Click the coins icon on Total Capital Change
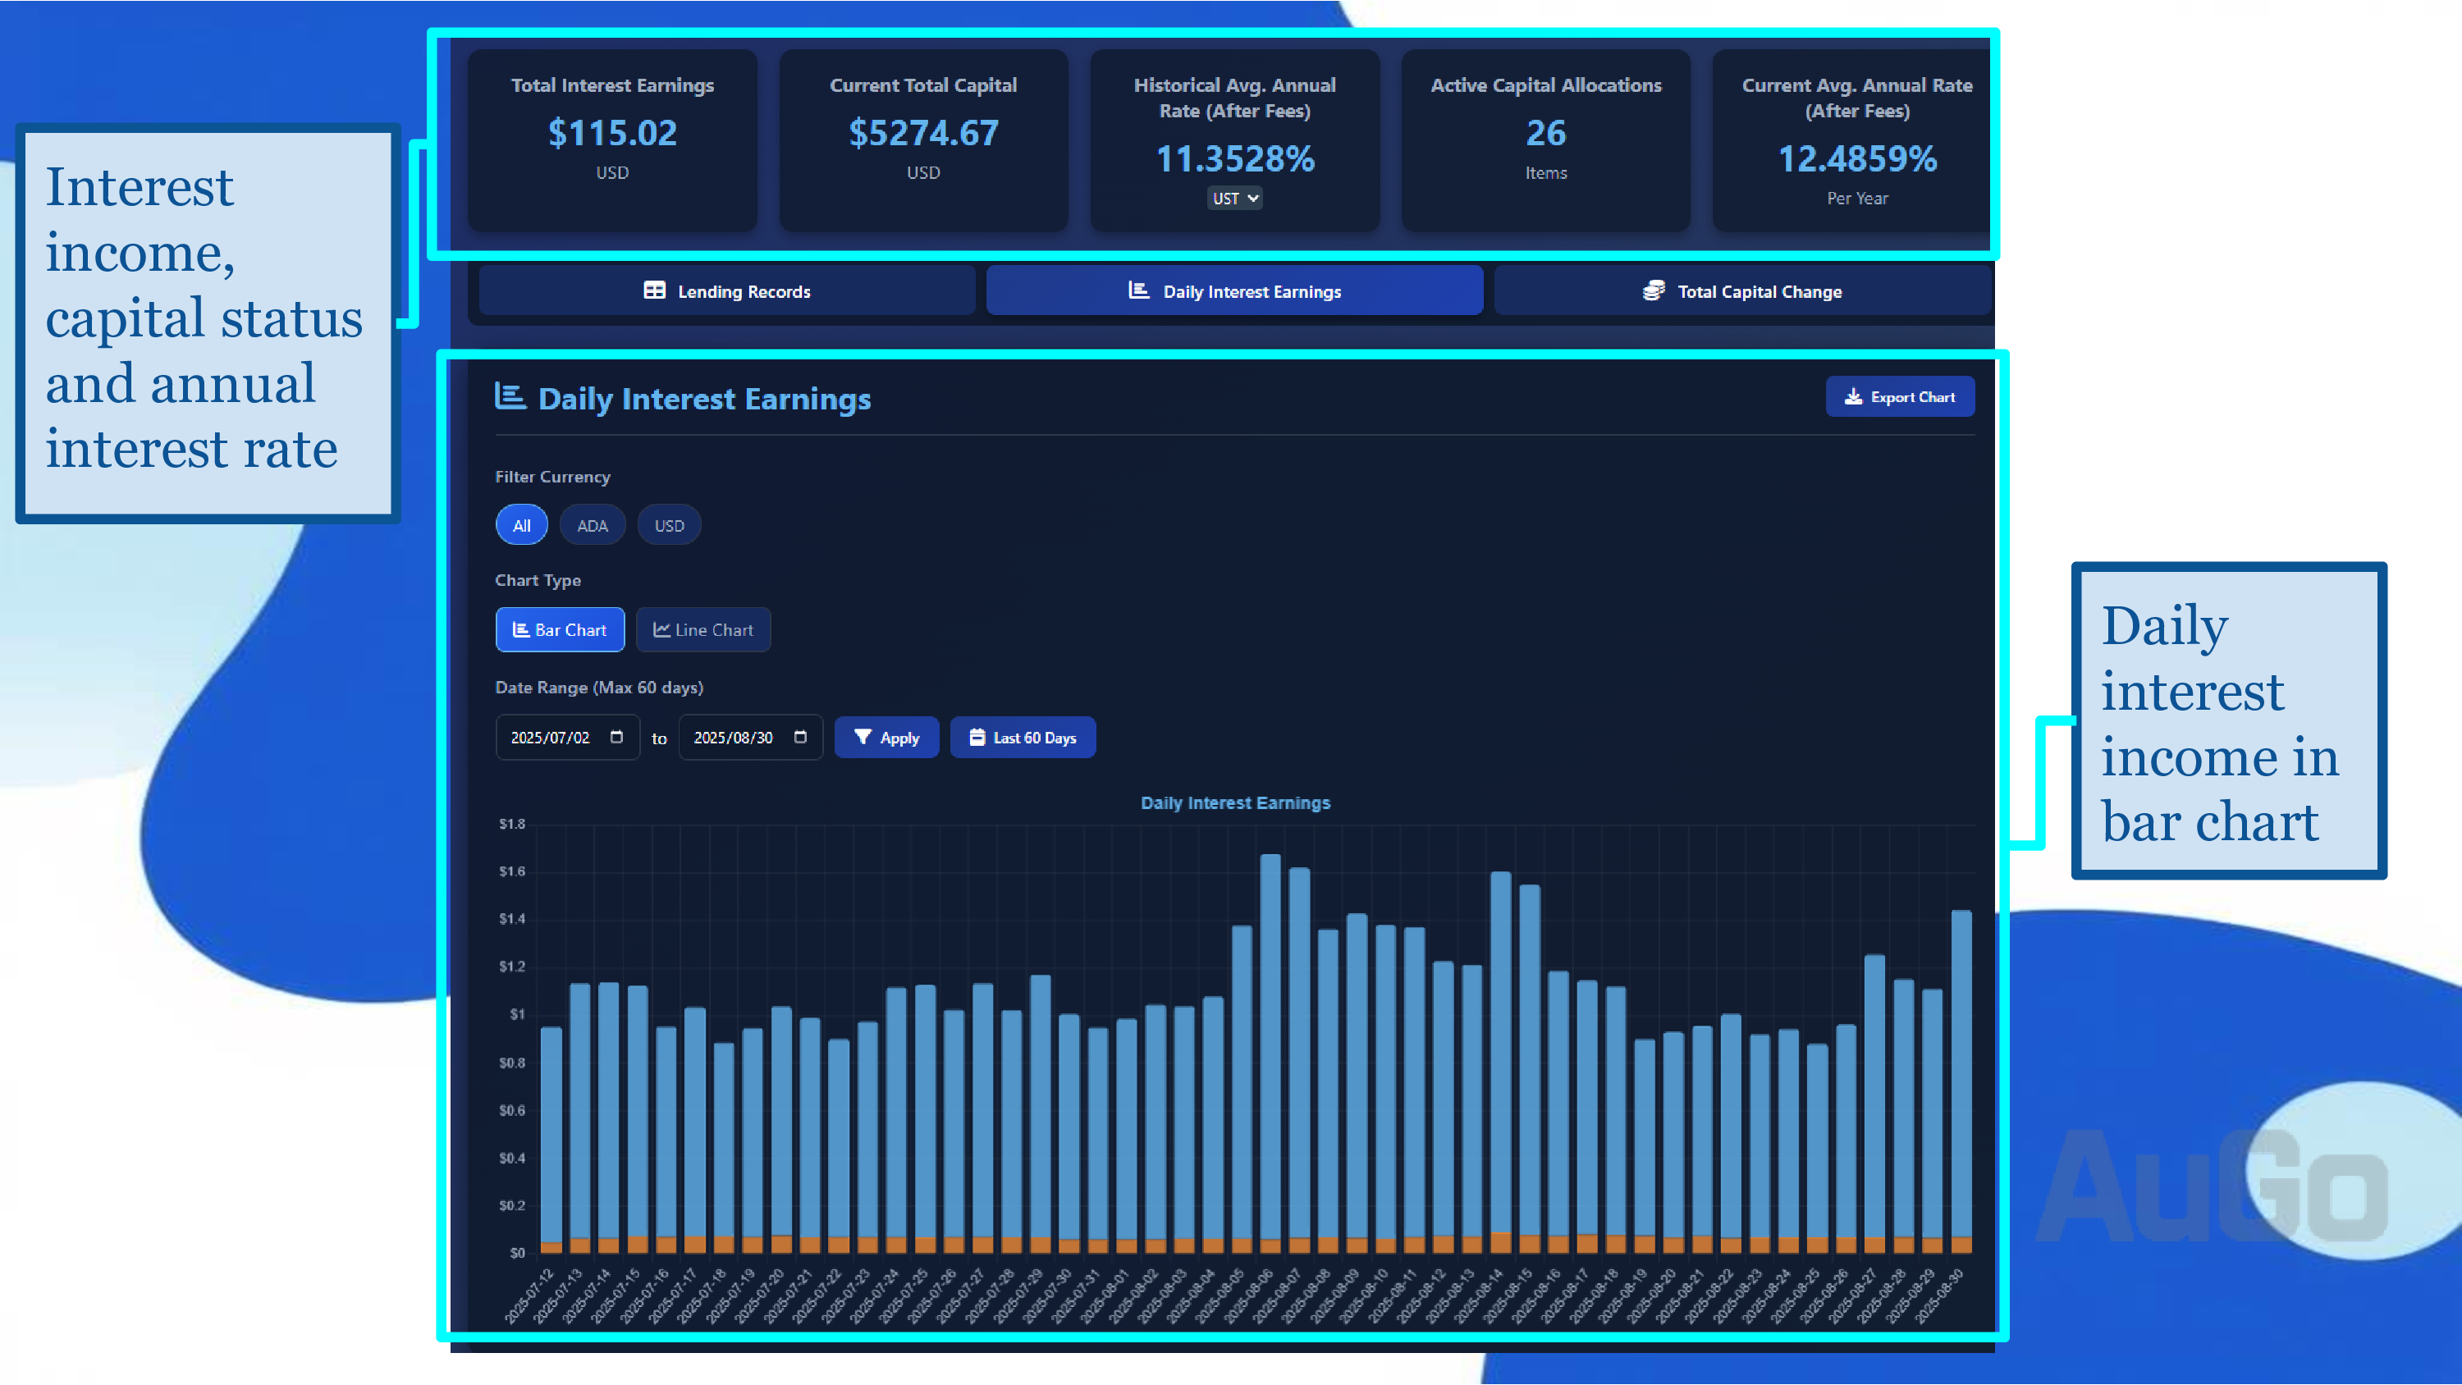Screen dimensions: 2462x1385 tap(1654, 290)
